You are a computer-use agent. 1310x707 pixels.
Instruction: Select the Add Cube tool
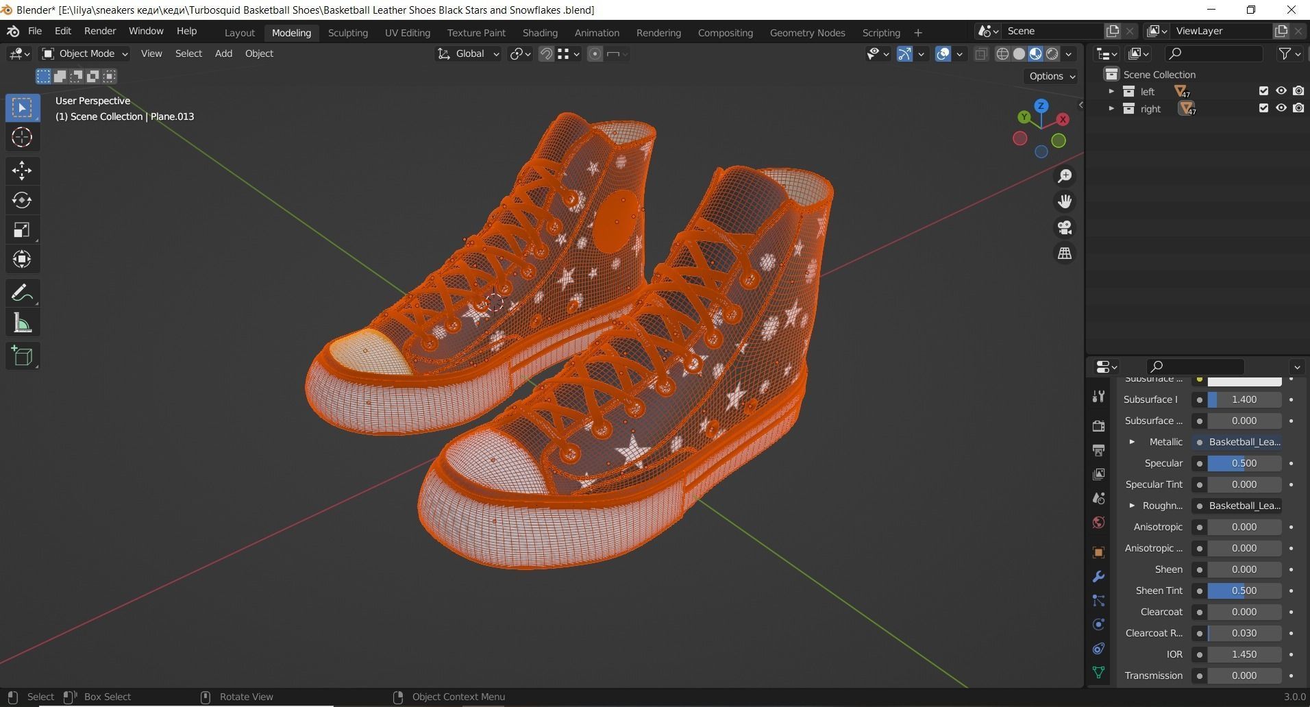[22, 356]
